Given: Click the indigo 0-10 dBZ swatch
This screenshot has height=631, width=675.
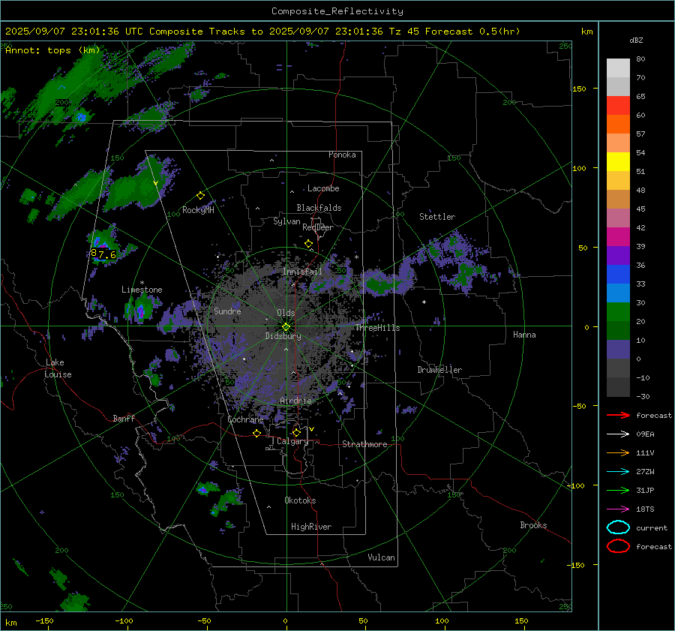Looking at the screenshot, I should (x=618, y=350).
